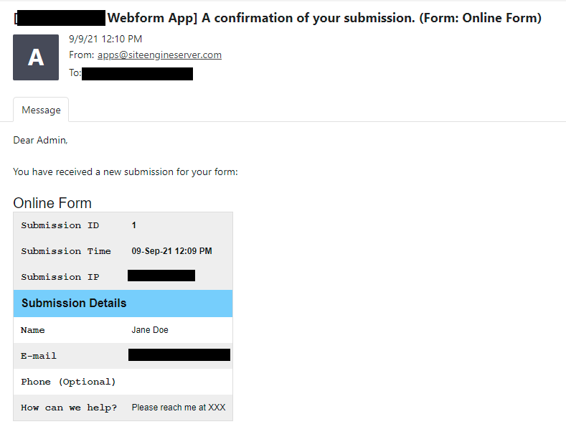Click the Submission Time value 09-Sep-21 12:09 PM
566x442 pixels.
pyautogui.click(x=171, y=251)
